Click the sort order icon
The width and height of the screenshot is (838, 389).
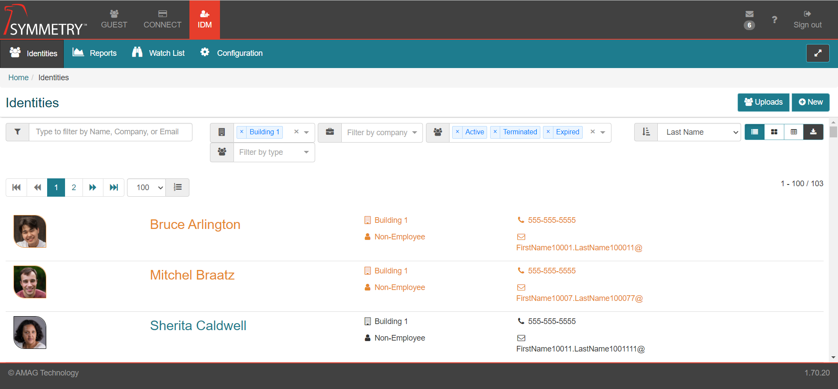646,132
